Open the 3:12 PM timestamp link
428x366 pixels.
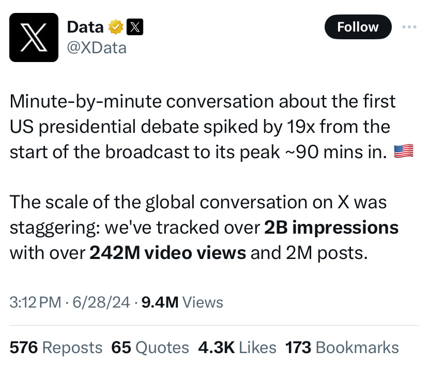point(36,302)
